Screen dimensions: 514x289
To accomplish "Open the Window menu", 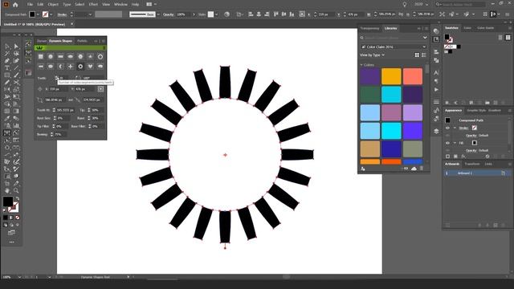I will click(120, 5).
